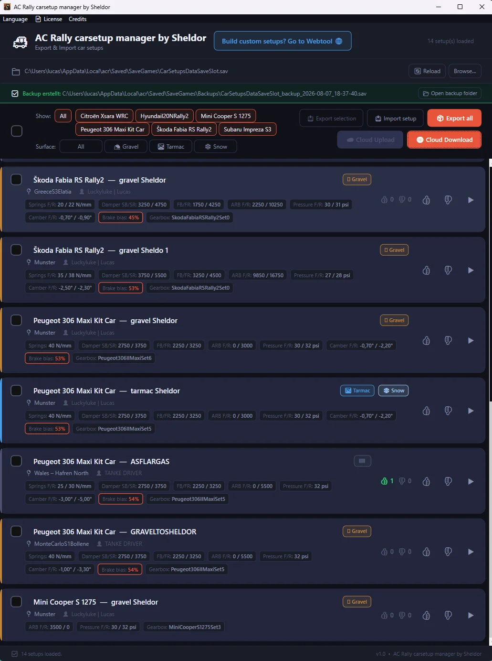Click the Export selection button
This screenshot has height=661, width=492.
(x=331, y=118)
